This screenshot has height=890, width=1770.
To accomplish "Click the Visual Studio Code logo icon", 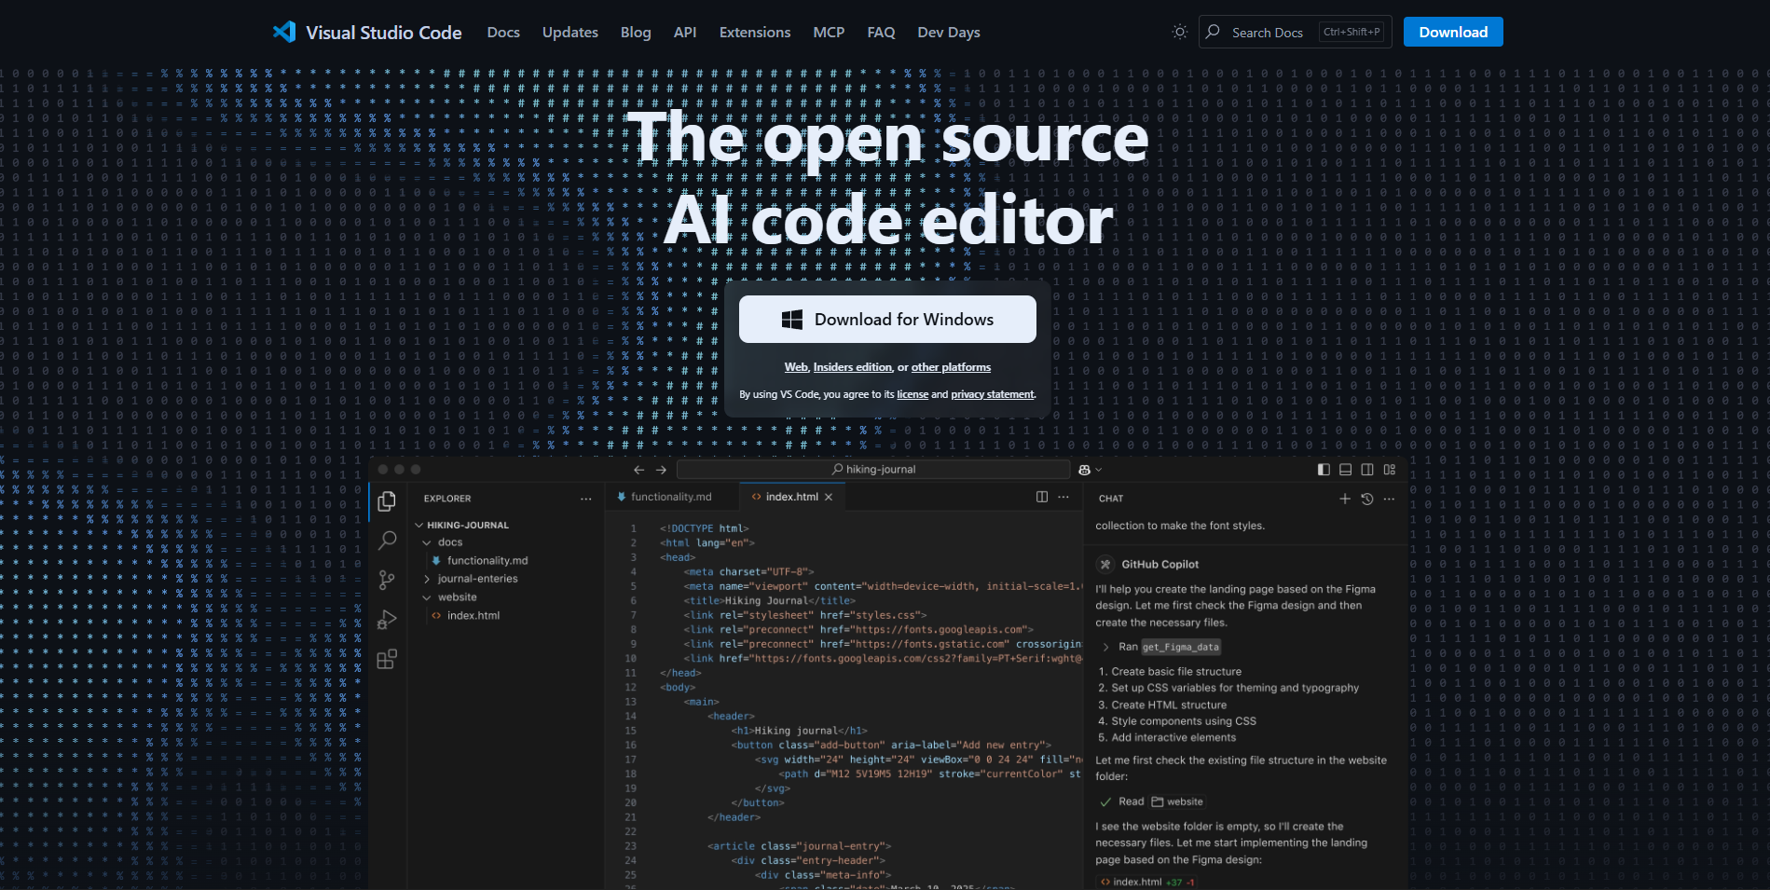I will (284, 32).
